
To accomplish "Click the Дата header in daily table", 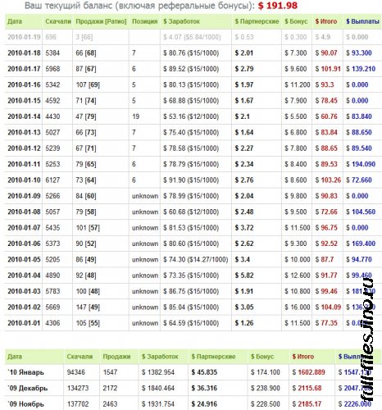I will click(15, 21).
